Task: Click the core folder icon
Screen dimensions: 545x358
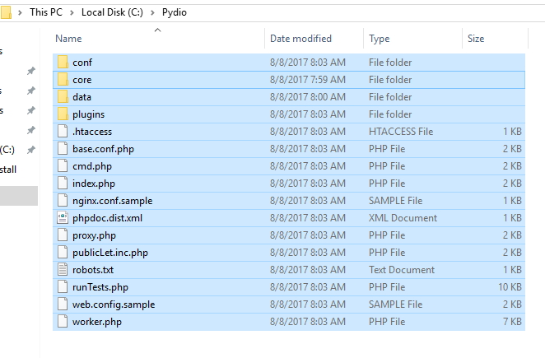Action: coord(63,80)
